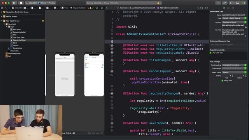Toggle the debug area visibility
The image size is (249, 140).
click(238, 3)
